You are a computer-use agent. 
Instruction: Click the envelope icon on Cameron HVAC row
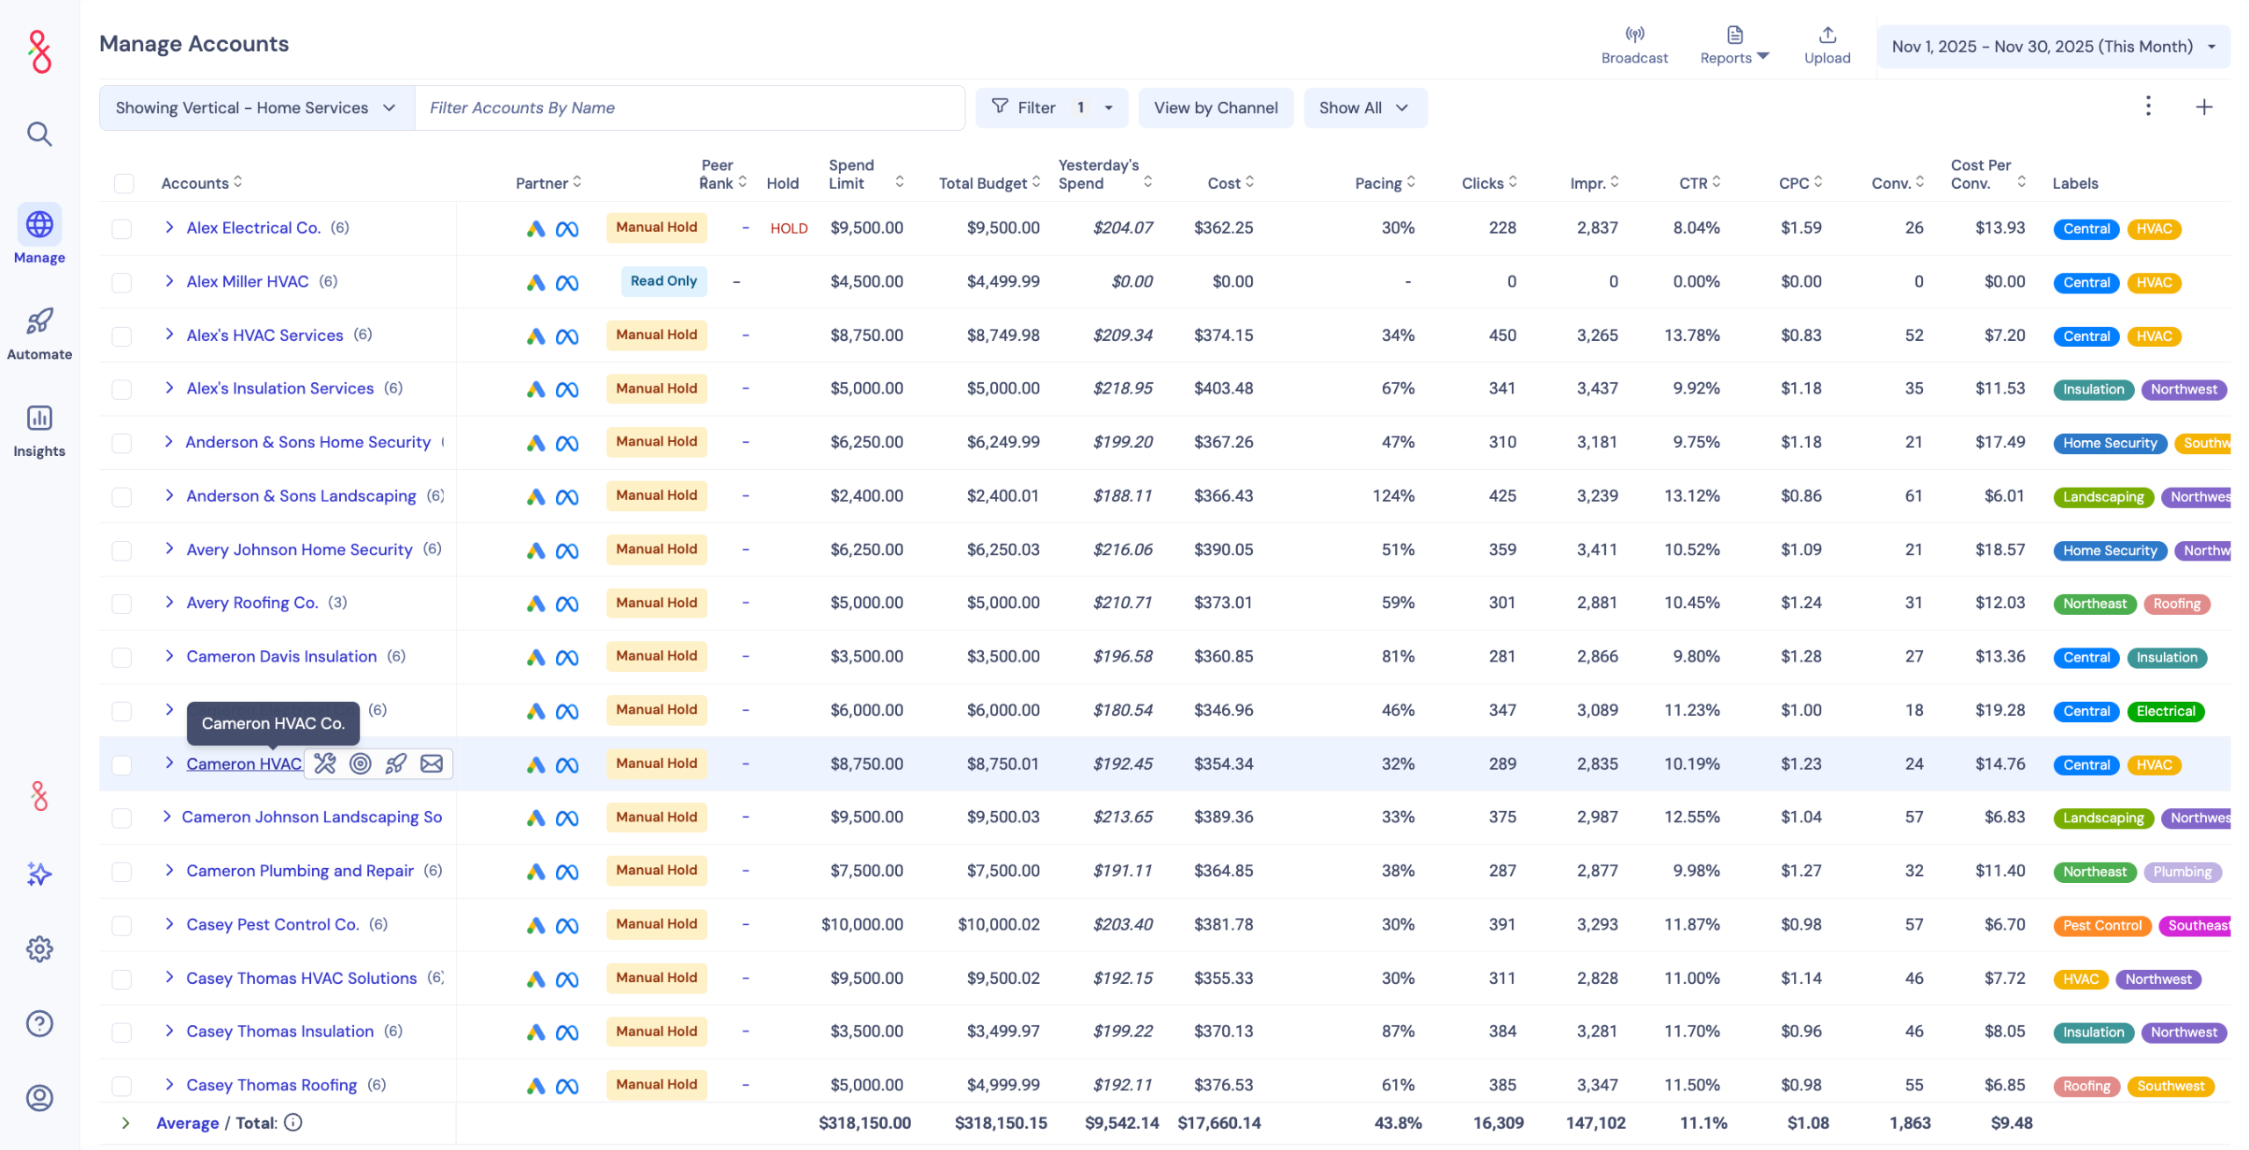pos(431,763)
